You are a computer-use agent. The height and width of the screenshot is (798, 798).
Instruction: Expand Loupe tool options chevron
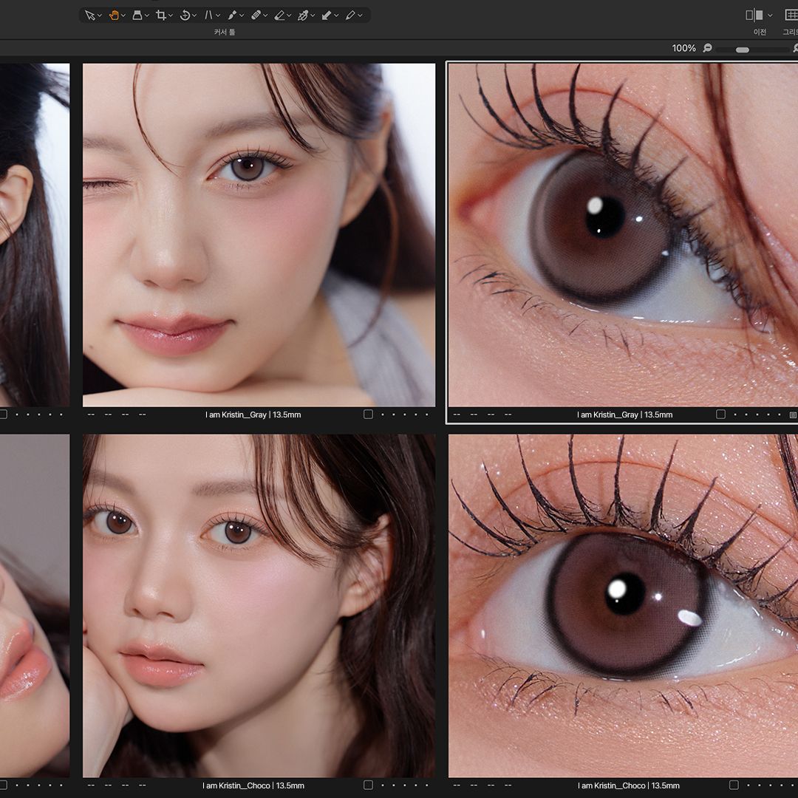click(x=146, y=16)
